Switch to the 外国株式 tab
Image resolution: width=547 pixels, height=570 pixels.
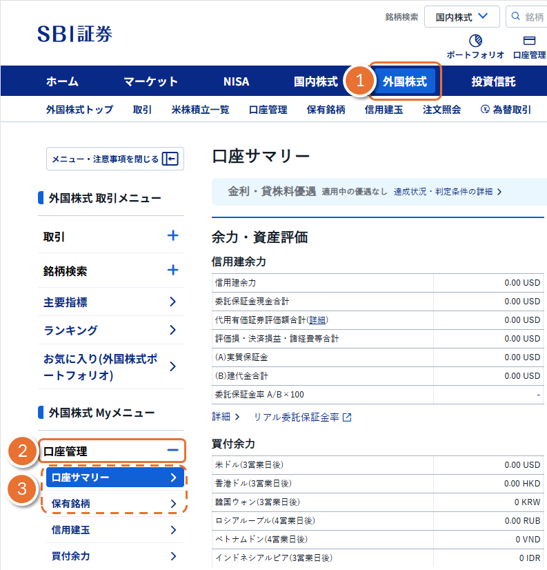tap(404, 81)
